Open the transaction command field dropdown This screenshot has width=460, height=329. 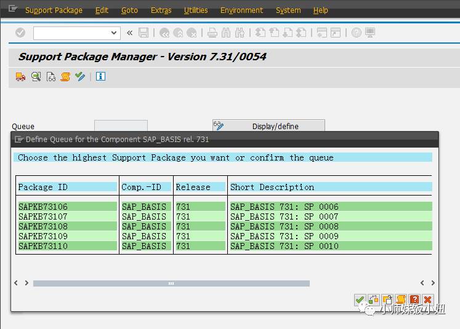(x=114, y=33)
